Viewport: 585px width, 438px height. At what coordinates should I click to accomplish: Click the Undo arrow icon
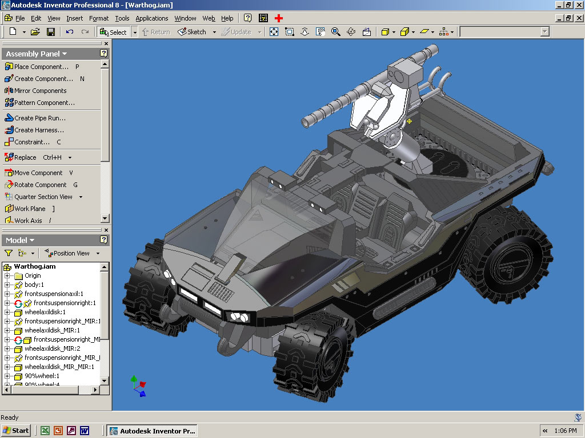(69, 32)
